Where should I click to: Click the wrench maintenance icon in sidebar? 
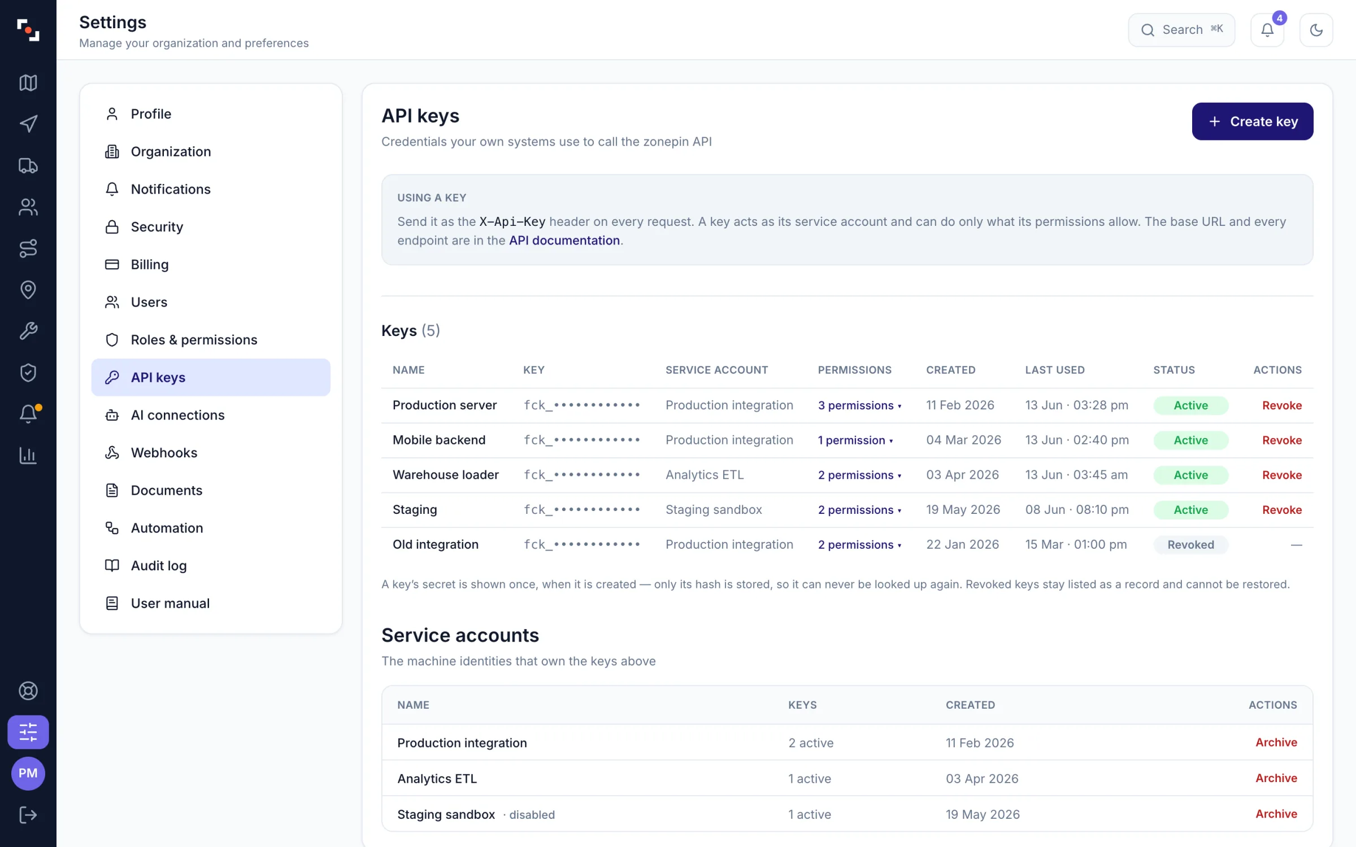click(x=28, y=331)
